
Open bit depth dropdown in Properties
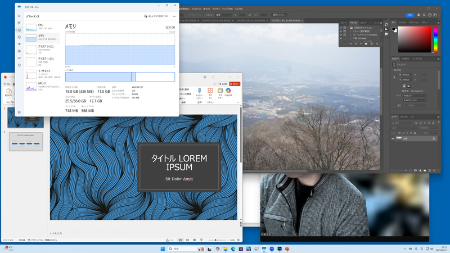415,101
